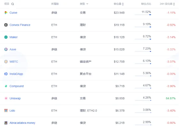Screen dimensions: 179x127
Task: Open the Convex Finance project link
Action: 20,25
